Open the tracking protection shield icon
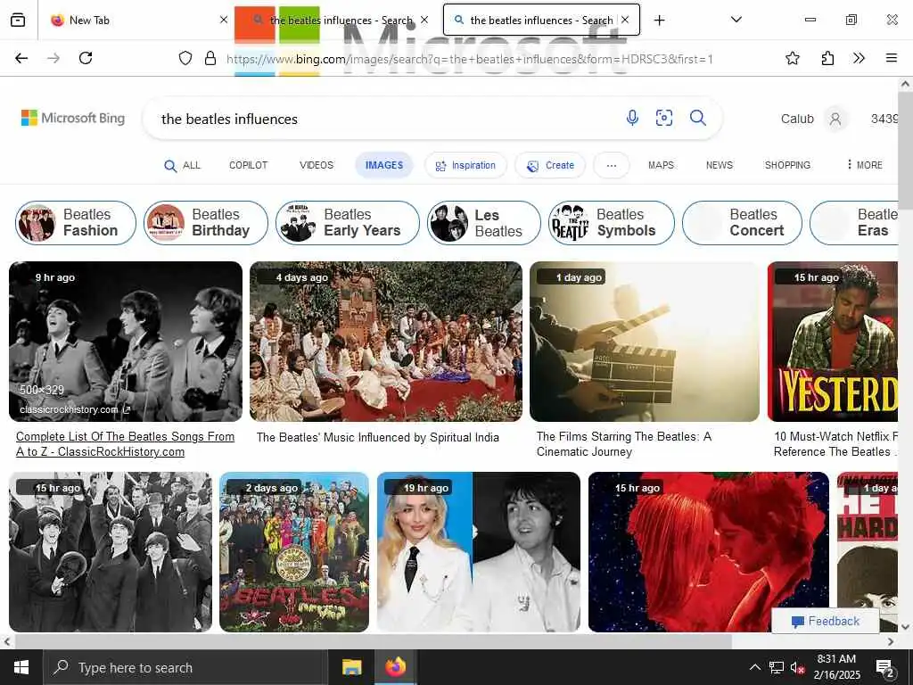 pos(185,58)
